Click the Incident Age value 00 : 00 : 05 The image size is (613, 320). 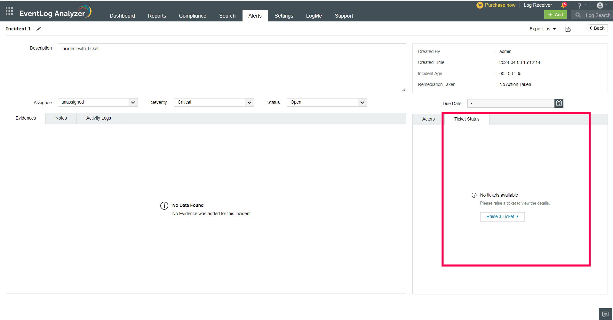510,74
